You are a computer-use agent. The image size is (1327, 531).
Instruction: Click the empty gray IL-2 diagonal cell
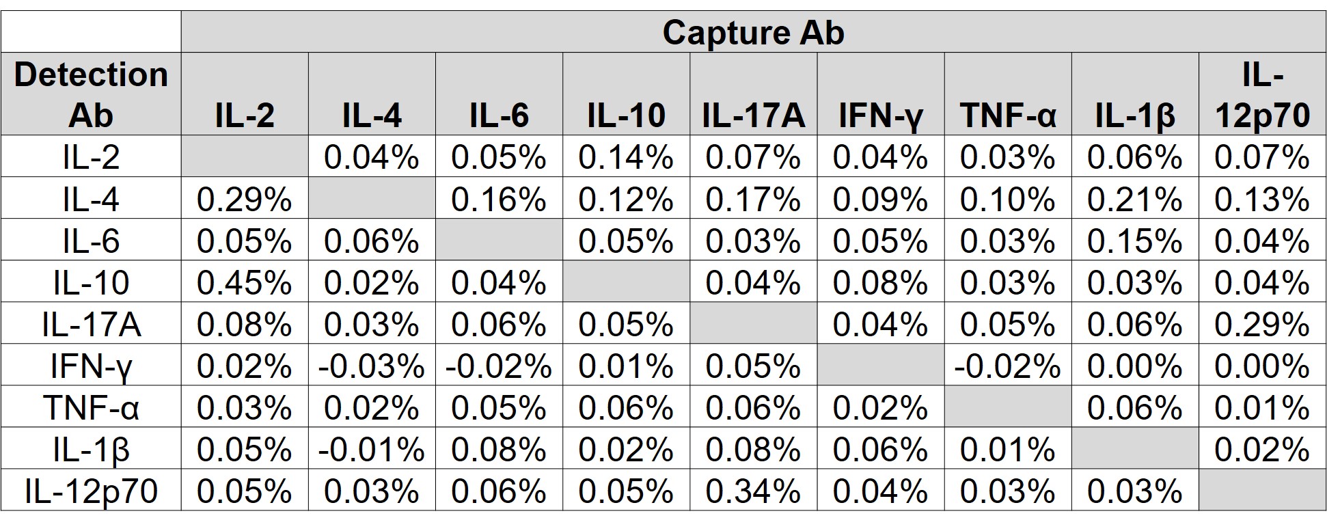pyautogui.click(x=244, y=157)
